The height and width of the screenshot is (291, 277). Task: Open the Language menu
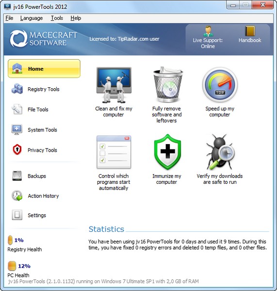tap(32, 18)
